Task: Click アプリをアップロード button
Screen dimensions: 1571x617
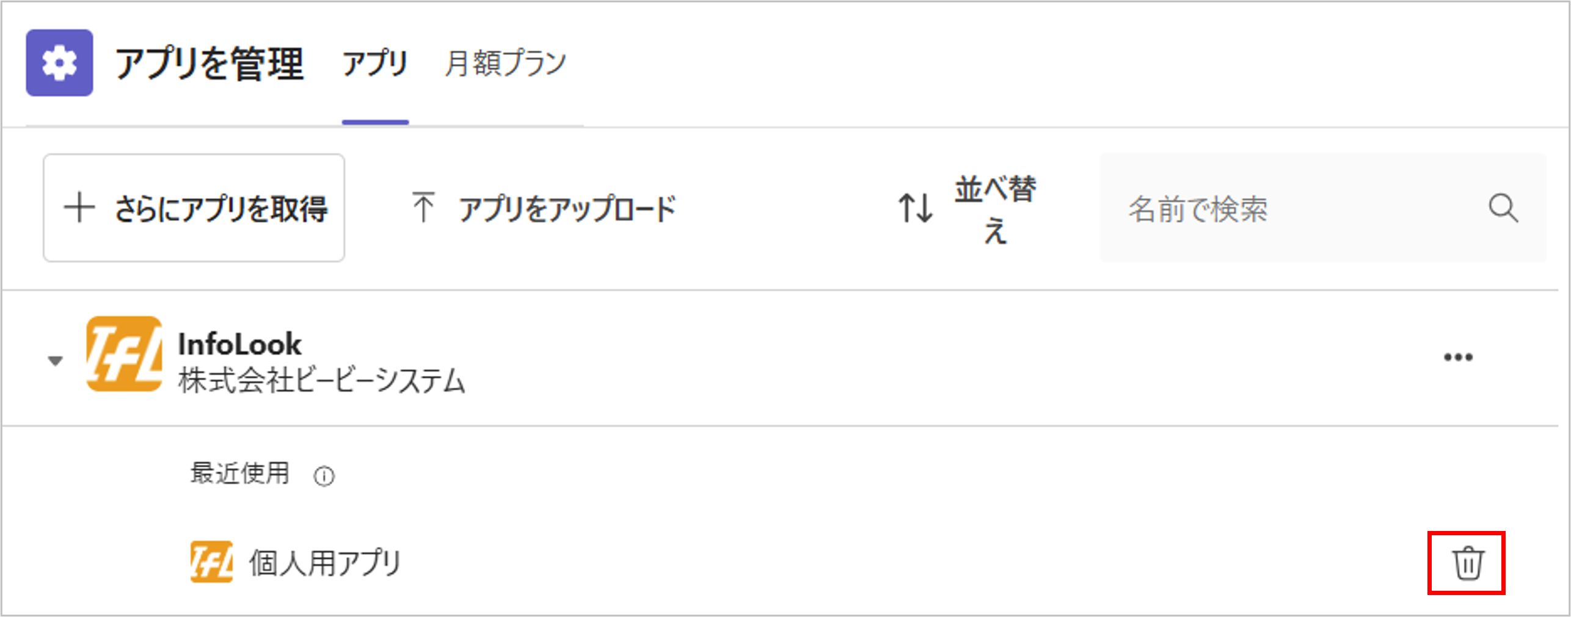Action: tap(566, 209)
